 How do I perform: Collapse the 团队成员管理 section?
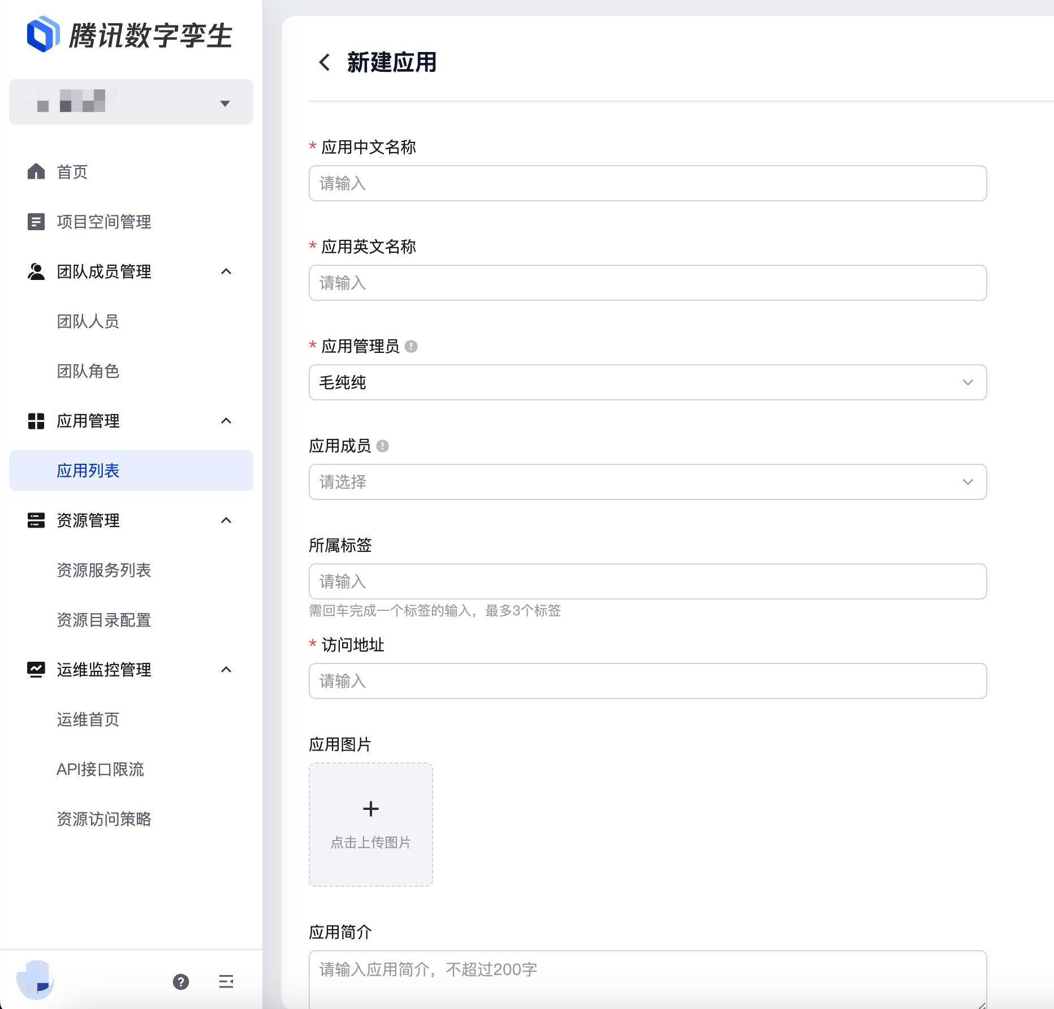click(226, 271)
